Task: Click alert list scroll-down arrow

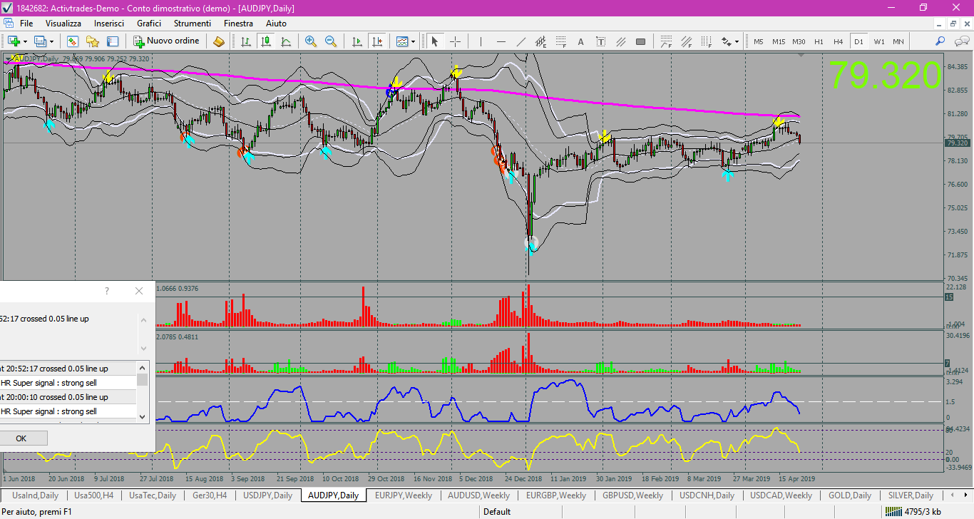Action: point(143,416)
